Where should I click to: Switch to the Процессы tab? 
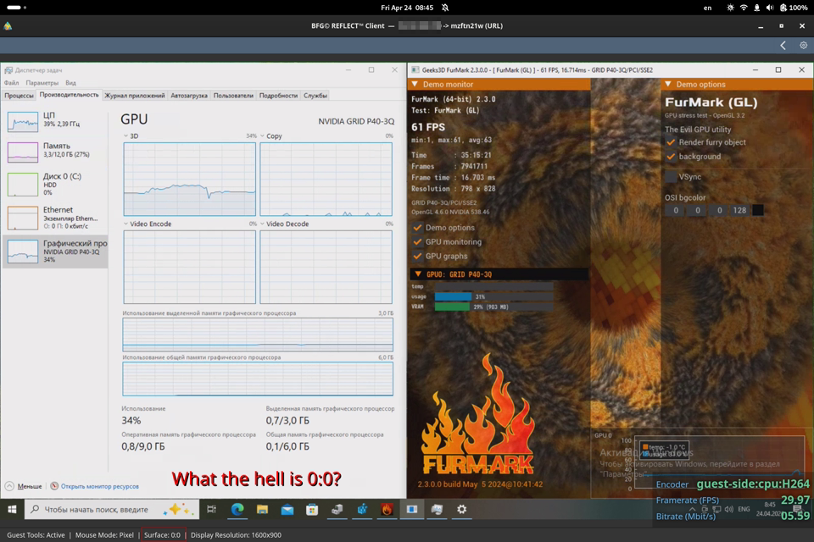pos(19,96)
